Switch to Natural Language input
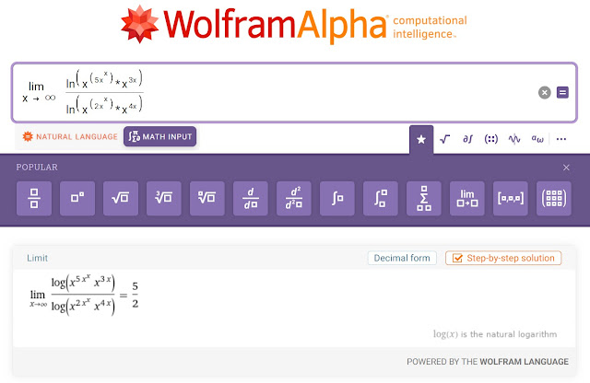590x383 pixels. coord(70,137)
